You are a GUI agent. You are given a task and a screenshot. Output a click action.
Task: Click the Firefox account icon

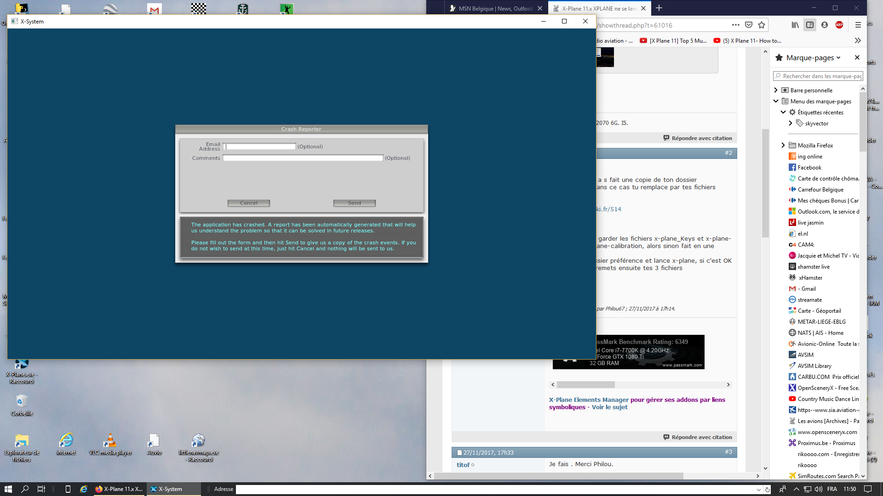point(825,25)
